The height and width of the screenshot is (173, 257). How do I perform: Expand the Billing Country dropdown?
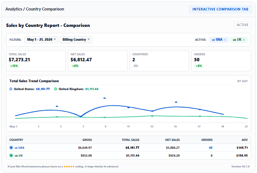[x=76, y=40]
